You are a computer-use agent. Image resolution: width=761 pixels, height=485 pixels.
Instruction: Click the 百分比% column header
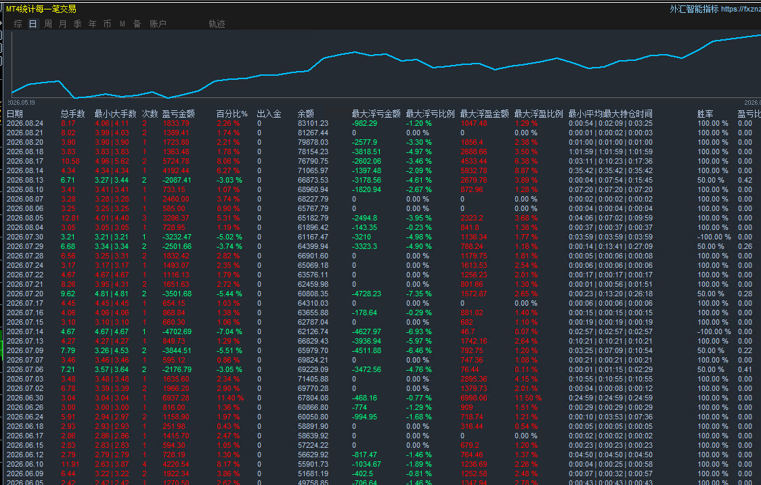pyautogui.click(x=232, y=114)
